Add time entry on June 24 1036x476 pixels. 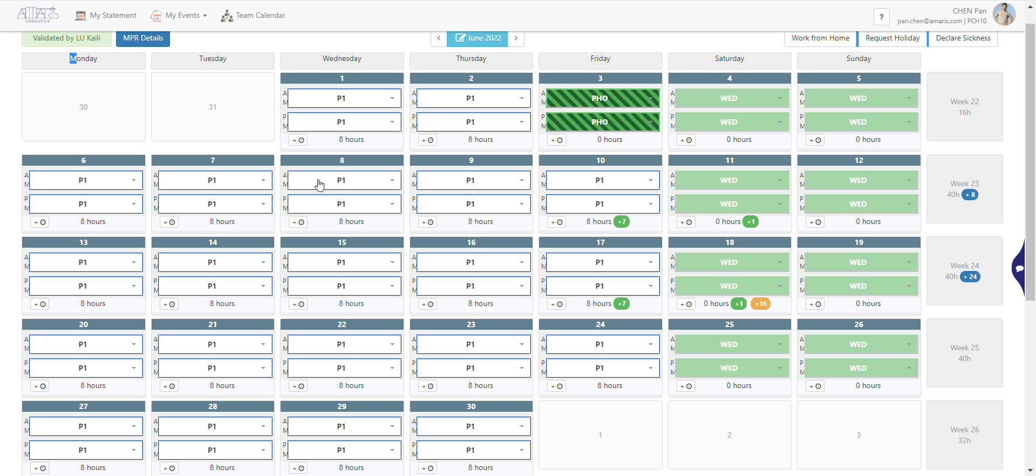557,386
